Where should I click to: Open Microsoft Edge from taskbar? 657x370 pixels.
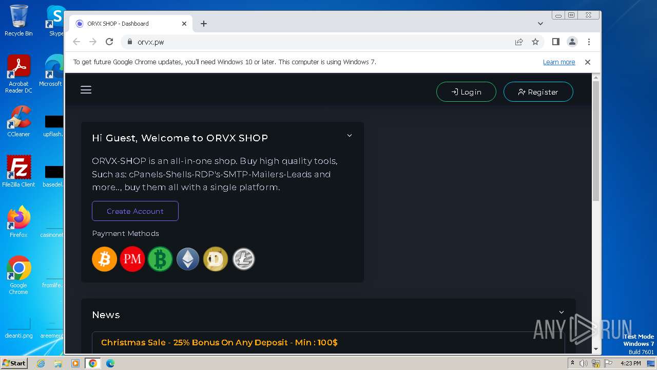click(110, 363)
